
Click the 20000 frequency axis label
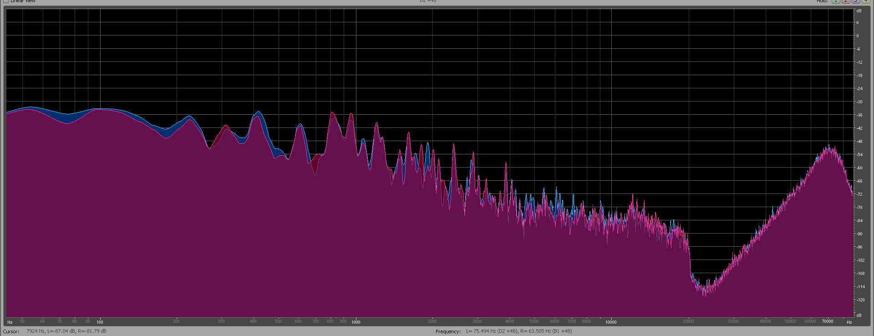688,321
